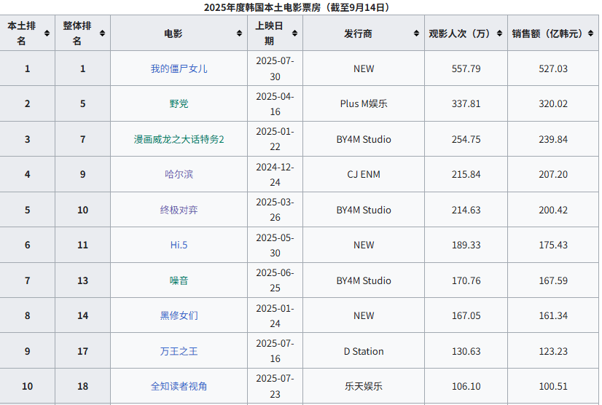Click sort arrows in 发行商 header
The height and width of the screenshot is (405, 602).
tap(416, 34)
